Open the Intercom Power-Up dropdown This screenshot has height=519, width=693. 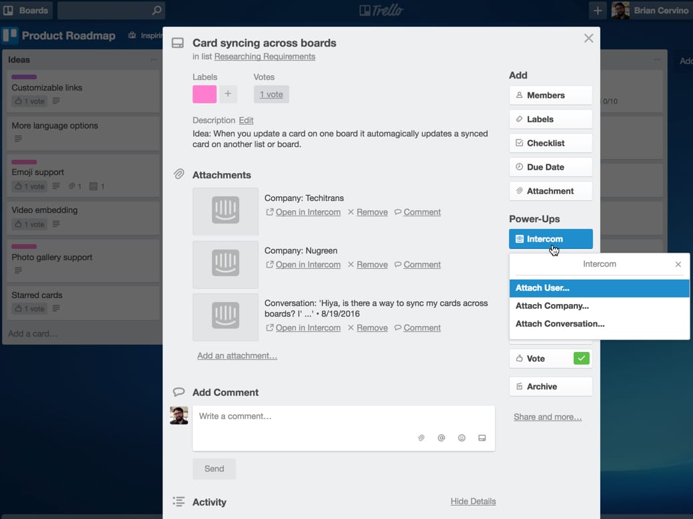click(x=550, y=238)
